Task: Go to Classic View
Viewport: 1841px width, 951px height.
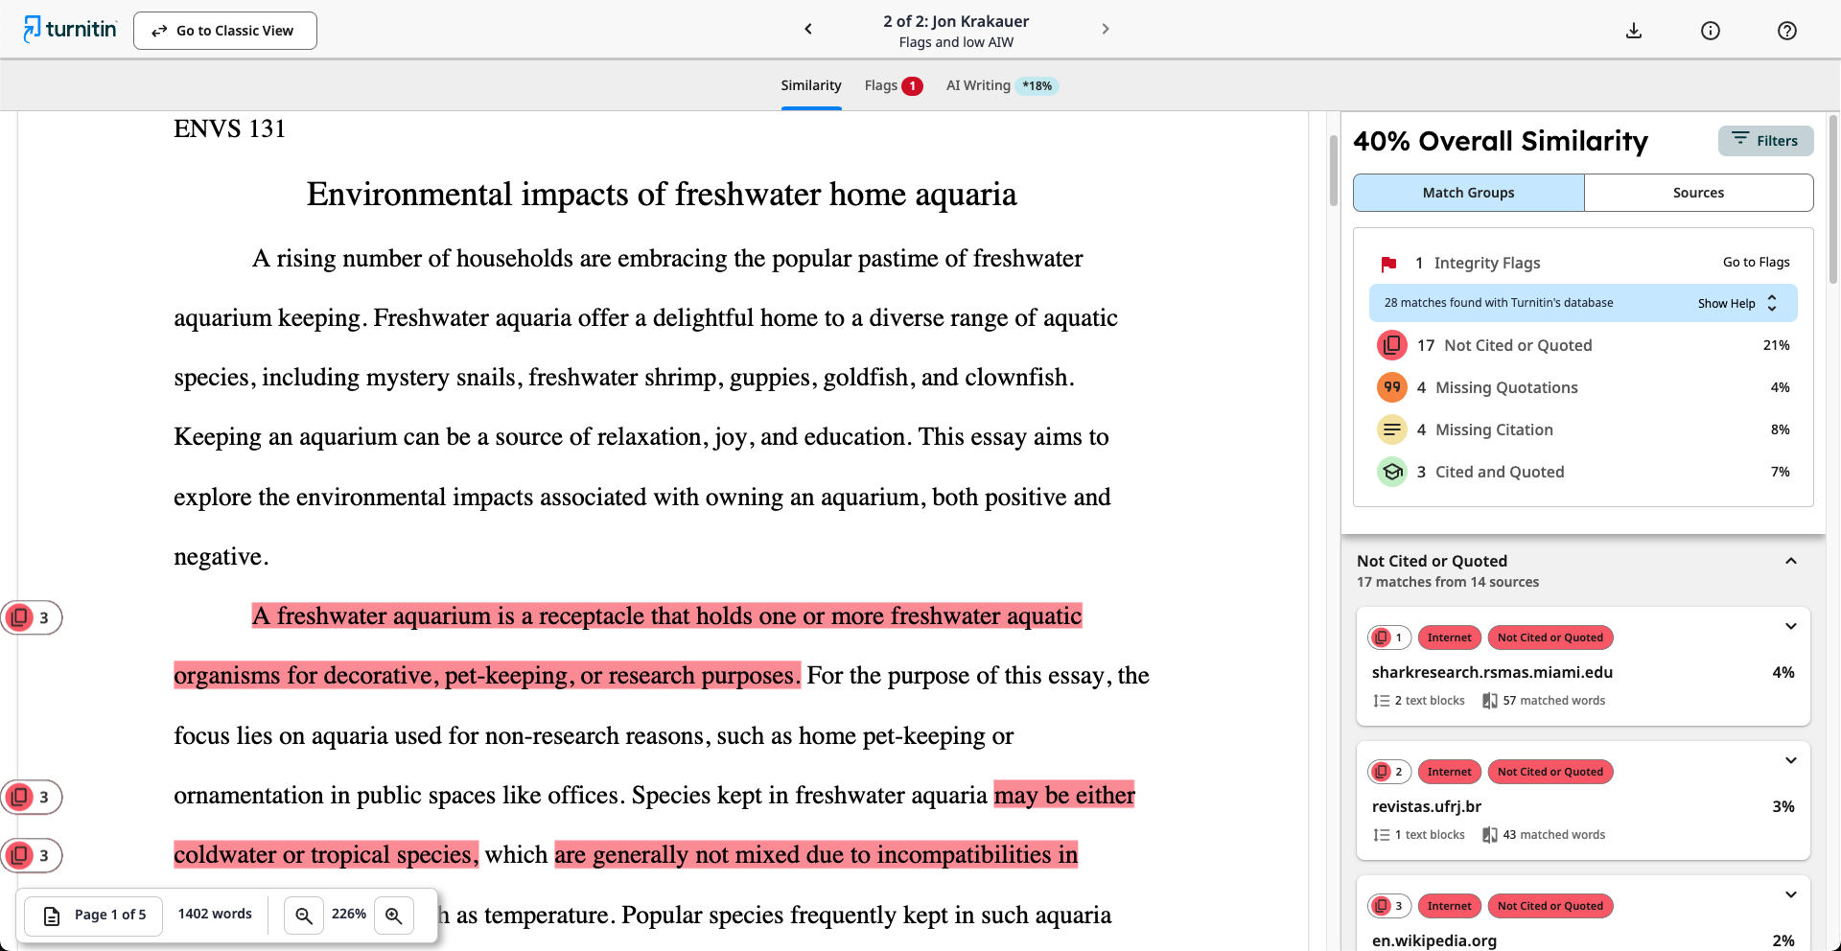Action: pyautogui.click(x=224, y=30)
